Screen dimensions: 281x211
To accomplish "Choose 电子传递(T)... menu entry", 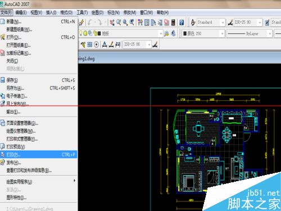I will click(x=39, y=96).
